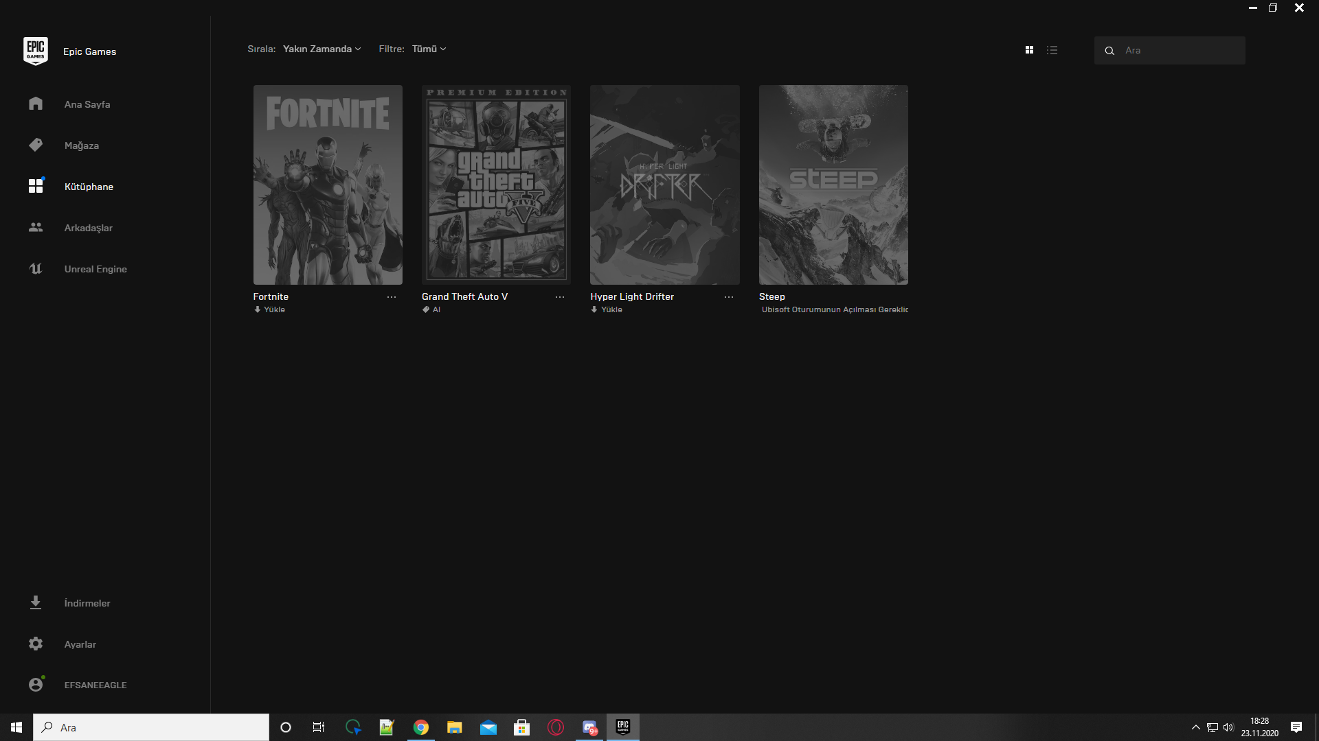Go to Mağaza menu item
The image size is (1319, 741).
tap(82, 145)
